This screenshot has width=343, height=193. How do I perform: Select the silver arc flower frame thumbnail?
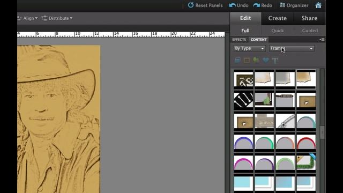tap(285, 121)
